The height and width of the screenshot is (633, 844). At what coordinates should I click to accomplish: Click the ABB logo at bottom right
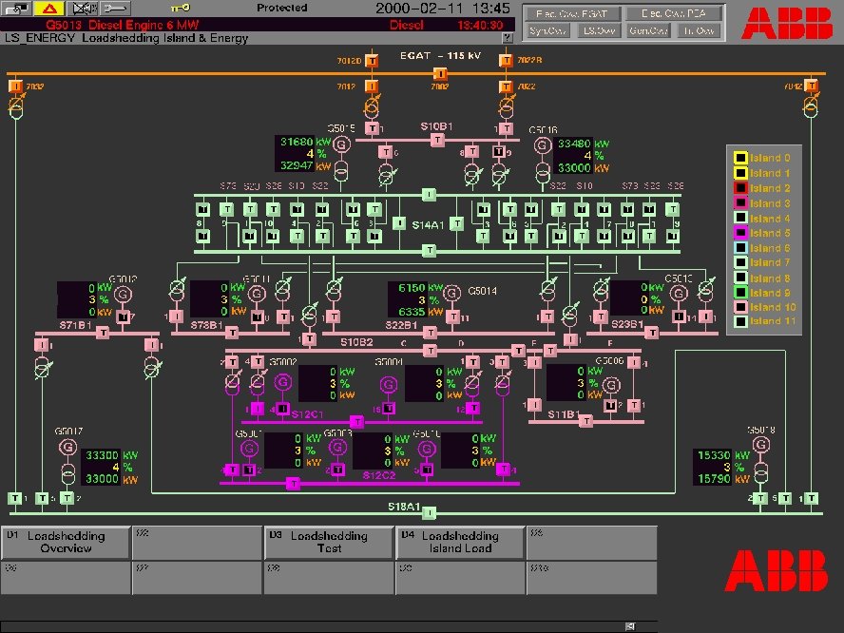779,568
